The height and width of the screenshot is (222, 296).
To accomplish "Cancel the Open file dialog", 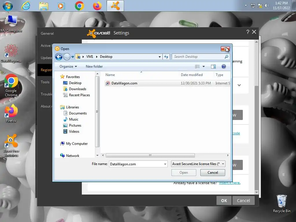I will 212,173.
